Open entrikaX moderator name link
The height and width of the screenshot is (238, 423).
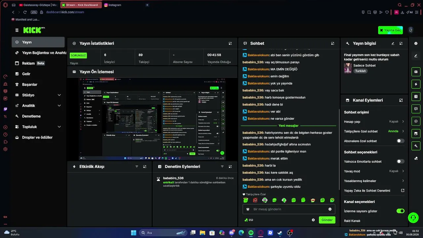pyautogui.click(x=169, y=182)
